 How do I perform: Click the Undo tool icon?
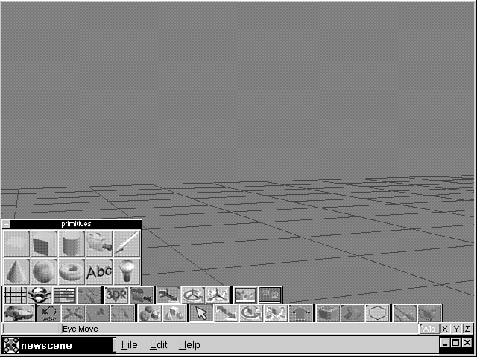(48, 313)
